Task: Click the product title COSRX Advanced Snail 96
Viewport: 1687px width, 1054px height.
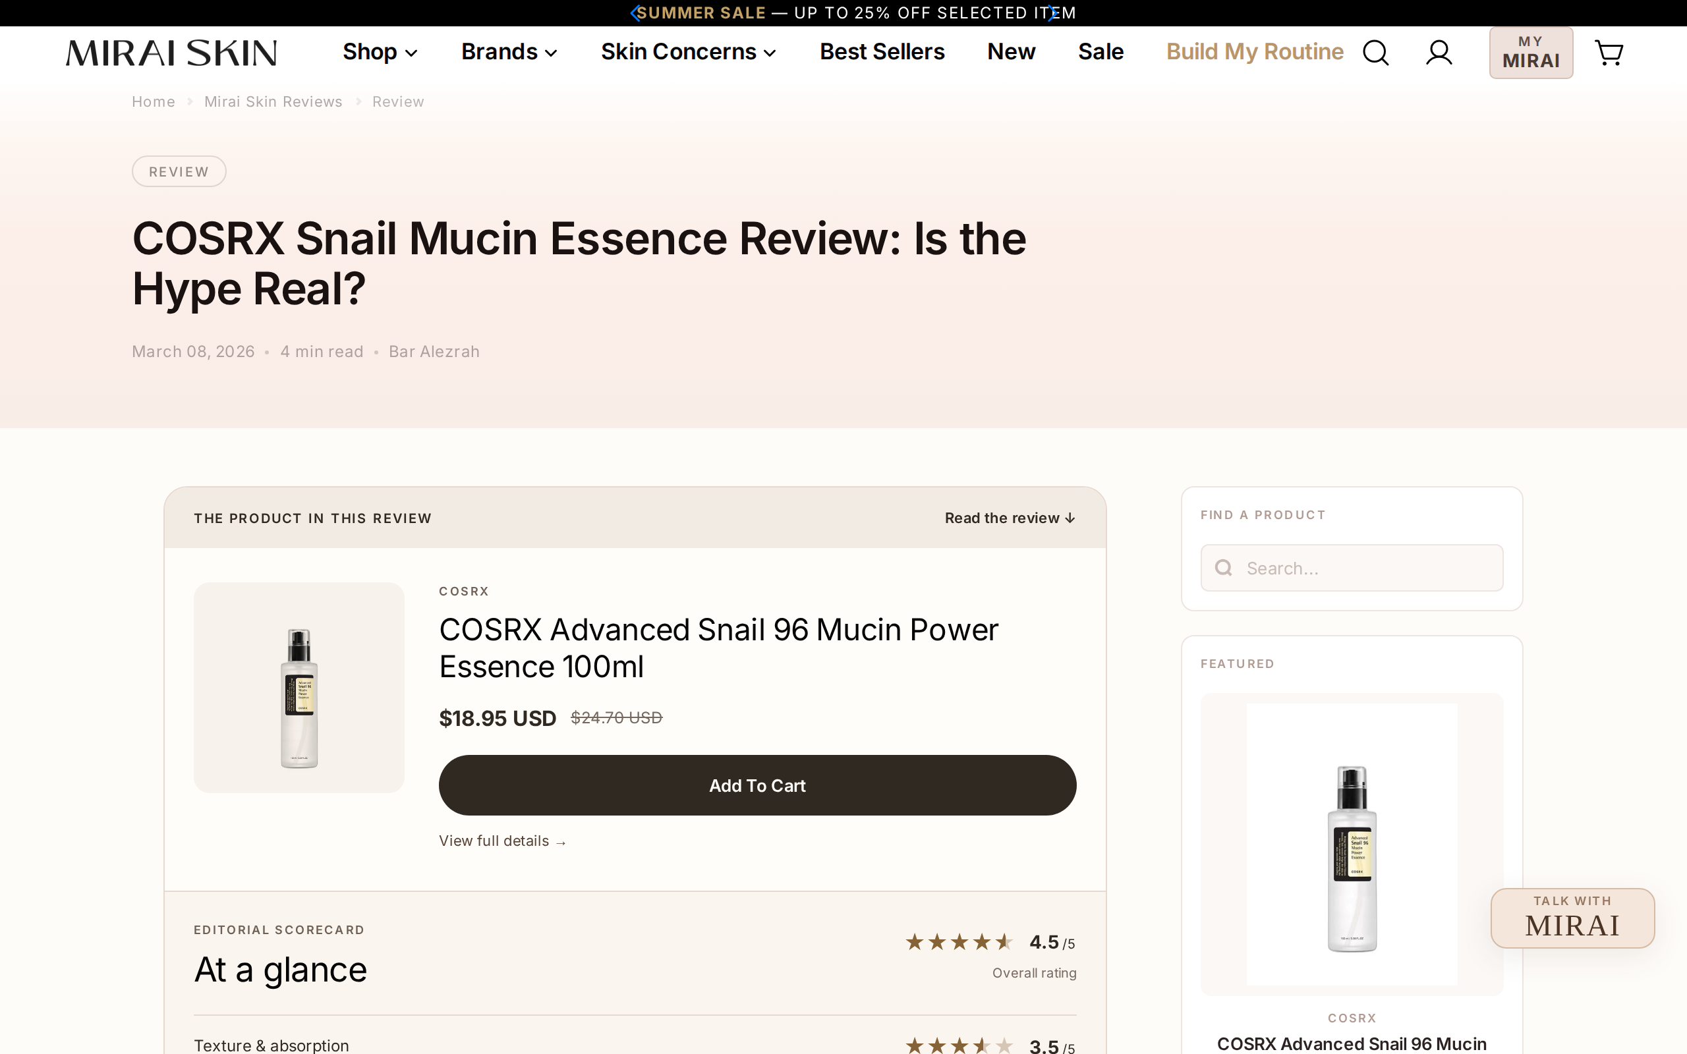Action: [x=719, y=648]
